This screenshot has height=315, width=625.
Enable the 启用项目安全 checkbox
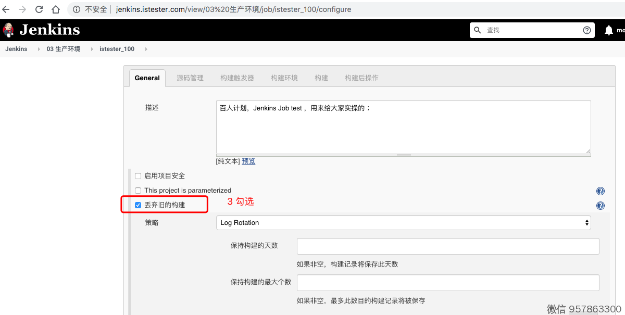[138, 176]
